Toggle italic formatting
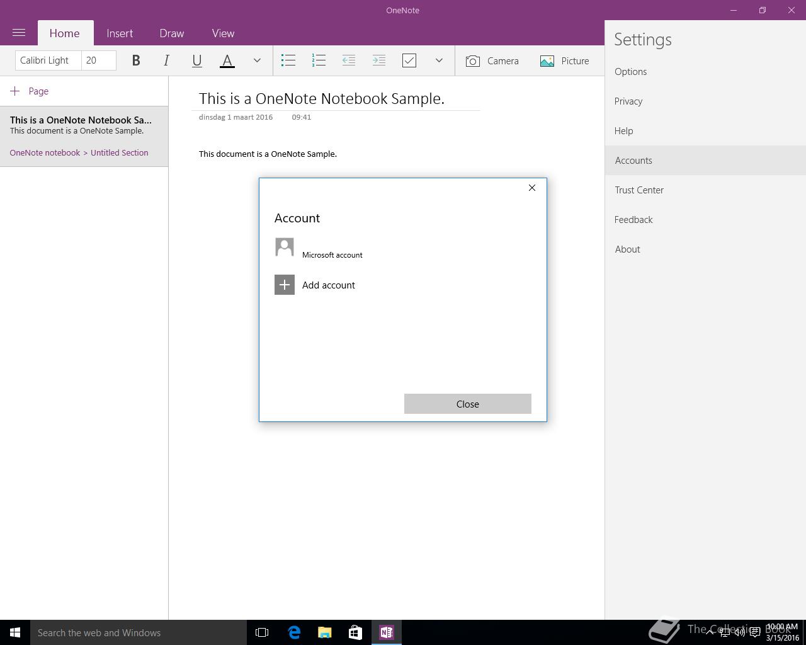Image resolution: width=806 pixels, height=645 pixels. pos(166,60)
